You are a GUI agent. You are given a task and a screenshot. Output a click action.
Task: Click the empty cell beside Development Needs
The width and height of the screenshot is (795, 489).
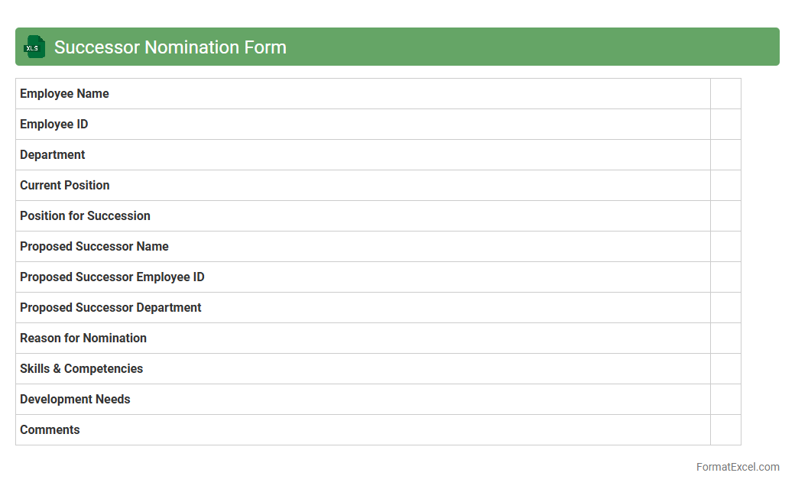point(725,399)
